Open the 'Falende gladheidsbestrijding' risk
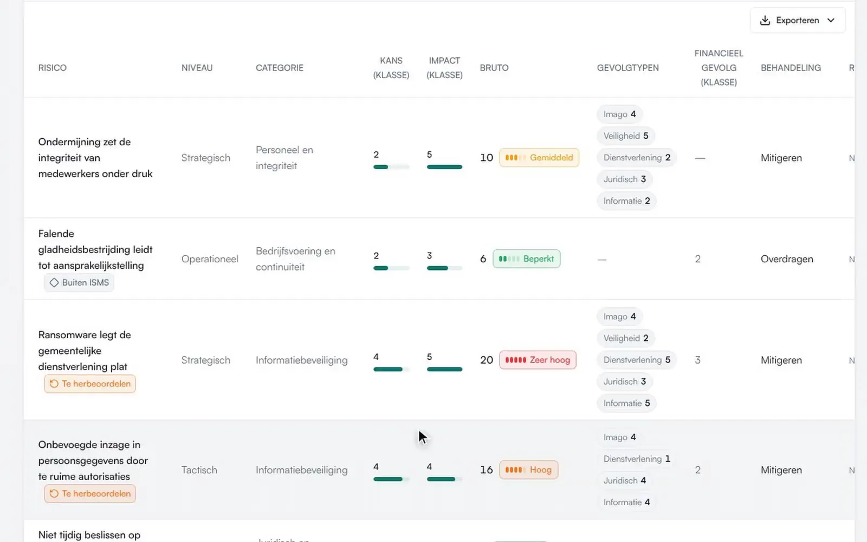867x542 pixels. [x=95, y=249]
